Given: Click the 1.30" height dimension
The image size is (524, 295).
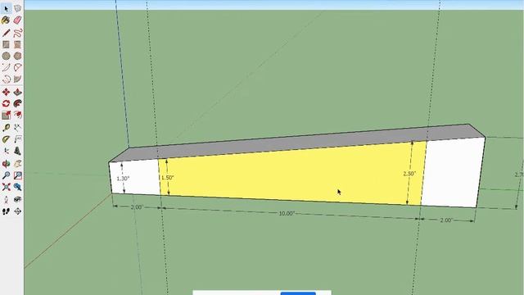Looking at the screenshot, I should coord(123,179).
